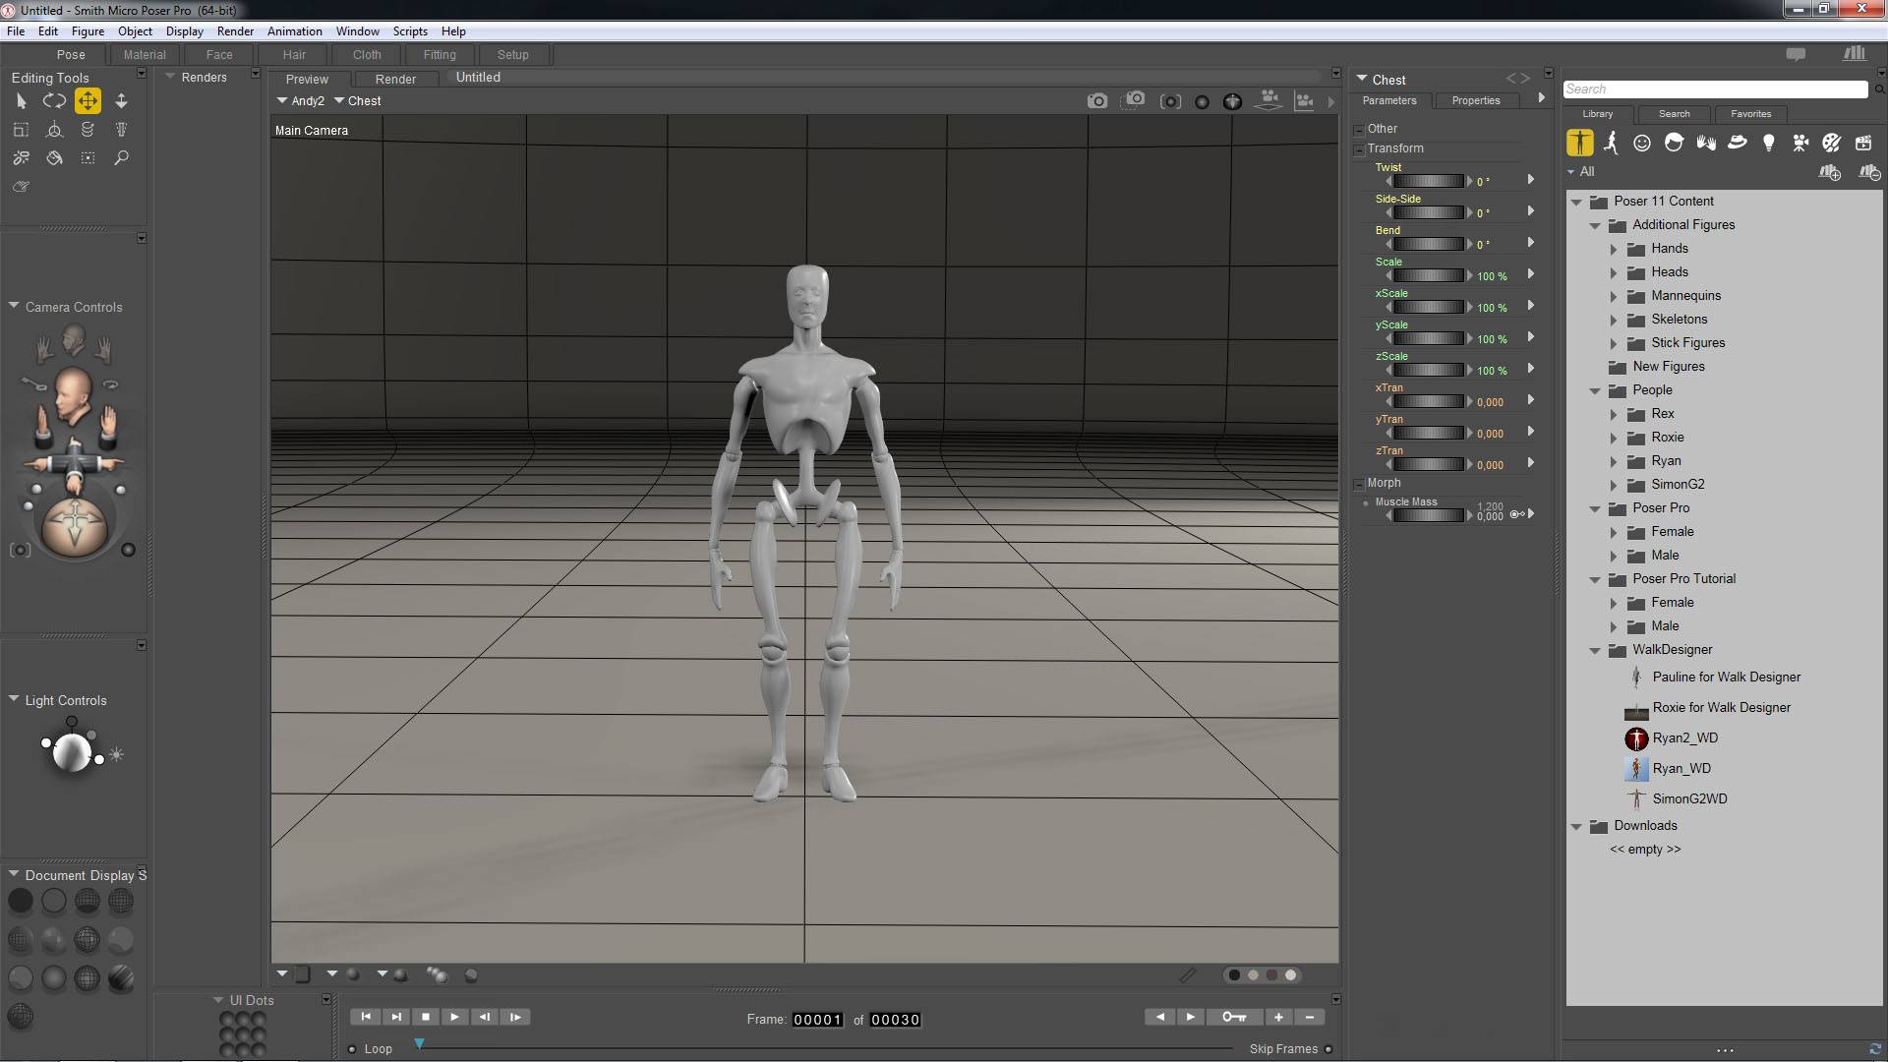1888x1062 pixels.
Task: Expand the Hands folder in library
Action: click(1614, 249)
